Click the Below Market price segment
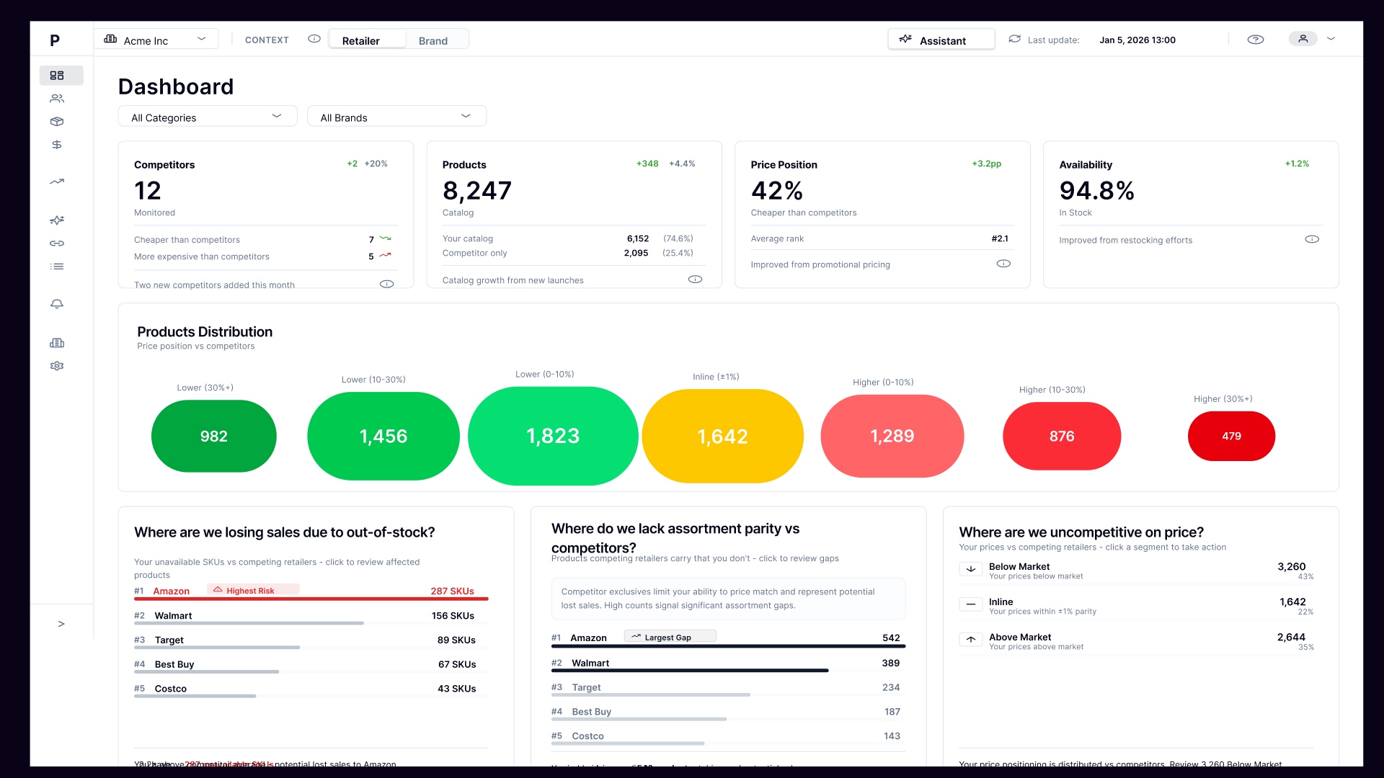This screenshot has height=778, width=1384. (x=1135, y=571)
